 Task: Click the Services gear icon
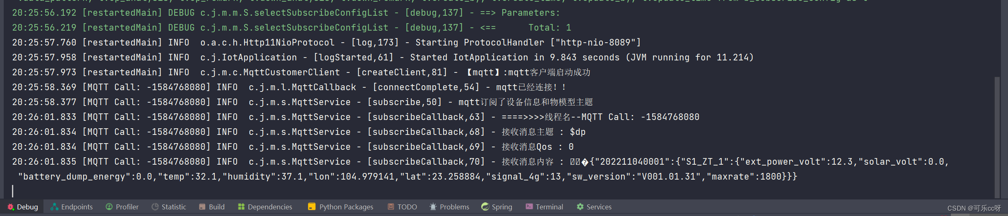tap(580, 207)
